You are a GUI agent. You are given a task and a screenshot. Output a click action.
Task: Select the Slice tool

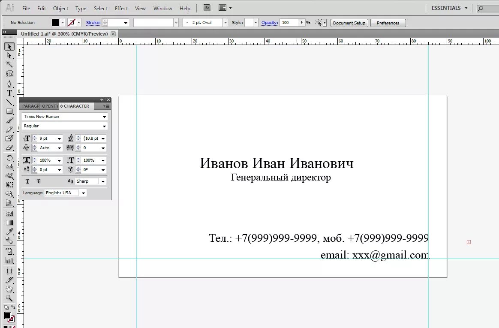9,280
